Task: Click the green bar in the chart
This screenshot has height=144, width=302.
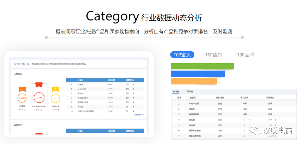Action: (202, 66)
